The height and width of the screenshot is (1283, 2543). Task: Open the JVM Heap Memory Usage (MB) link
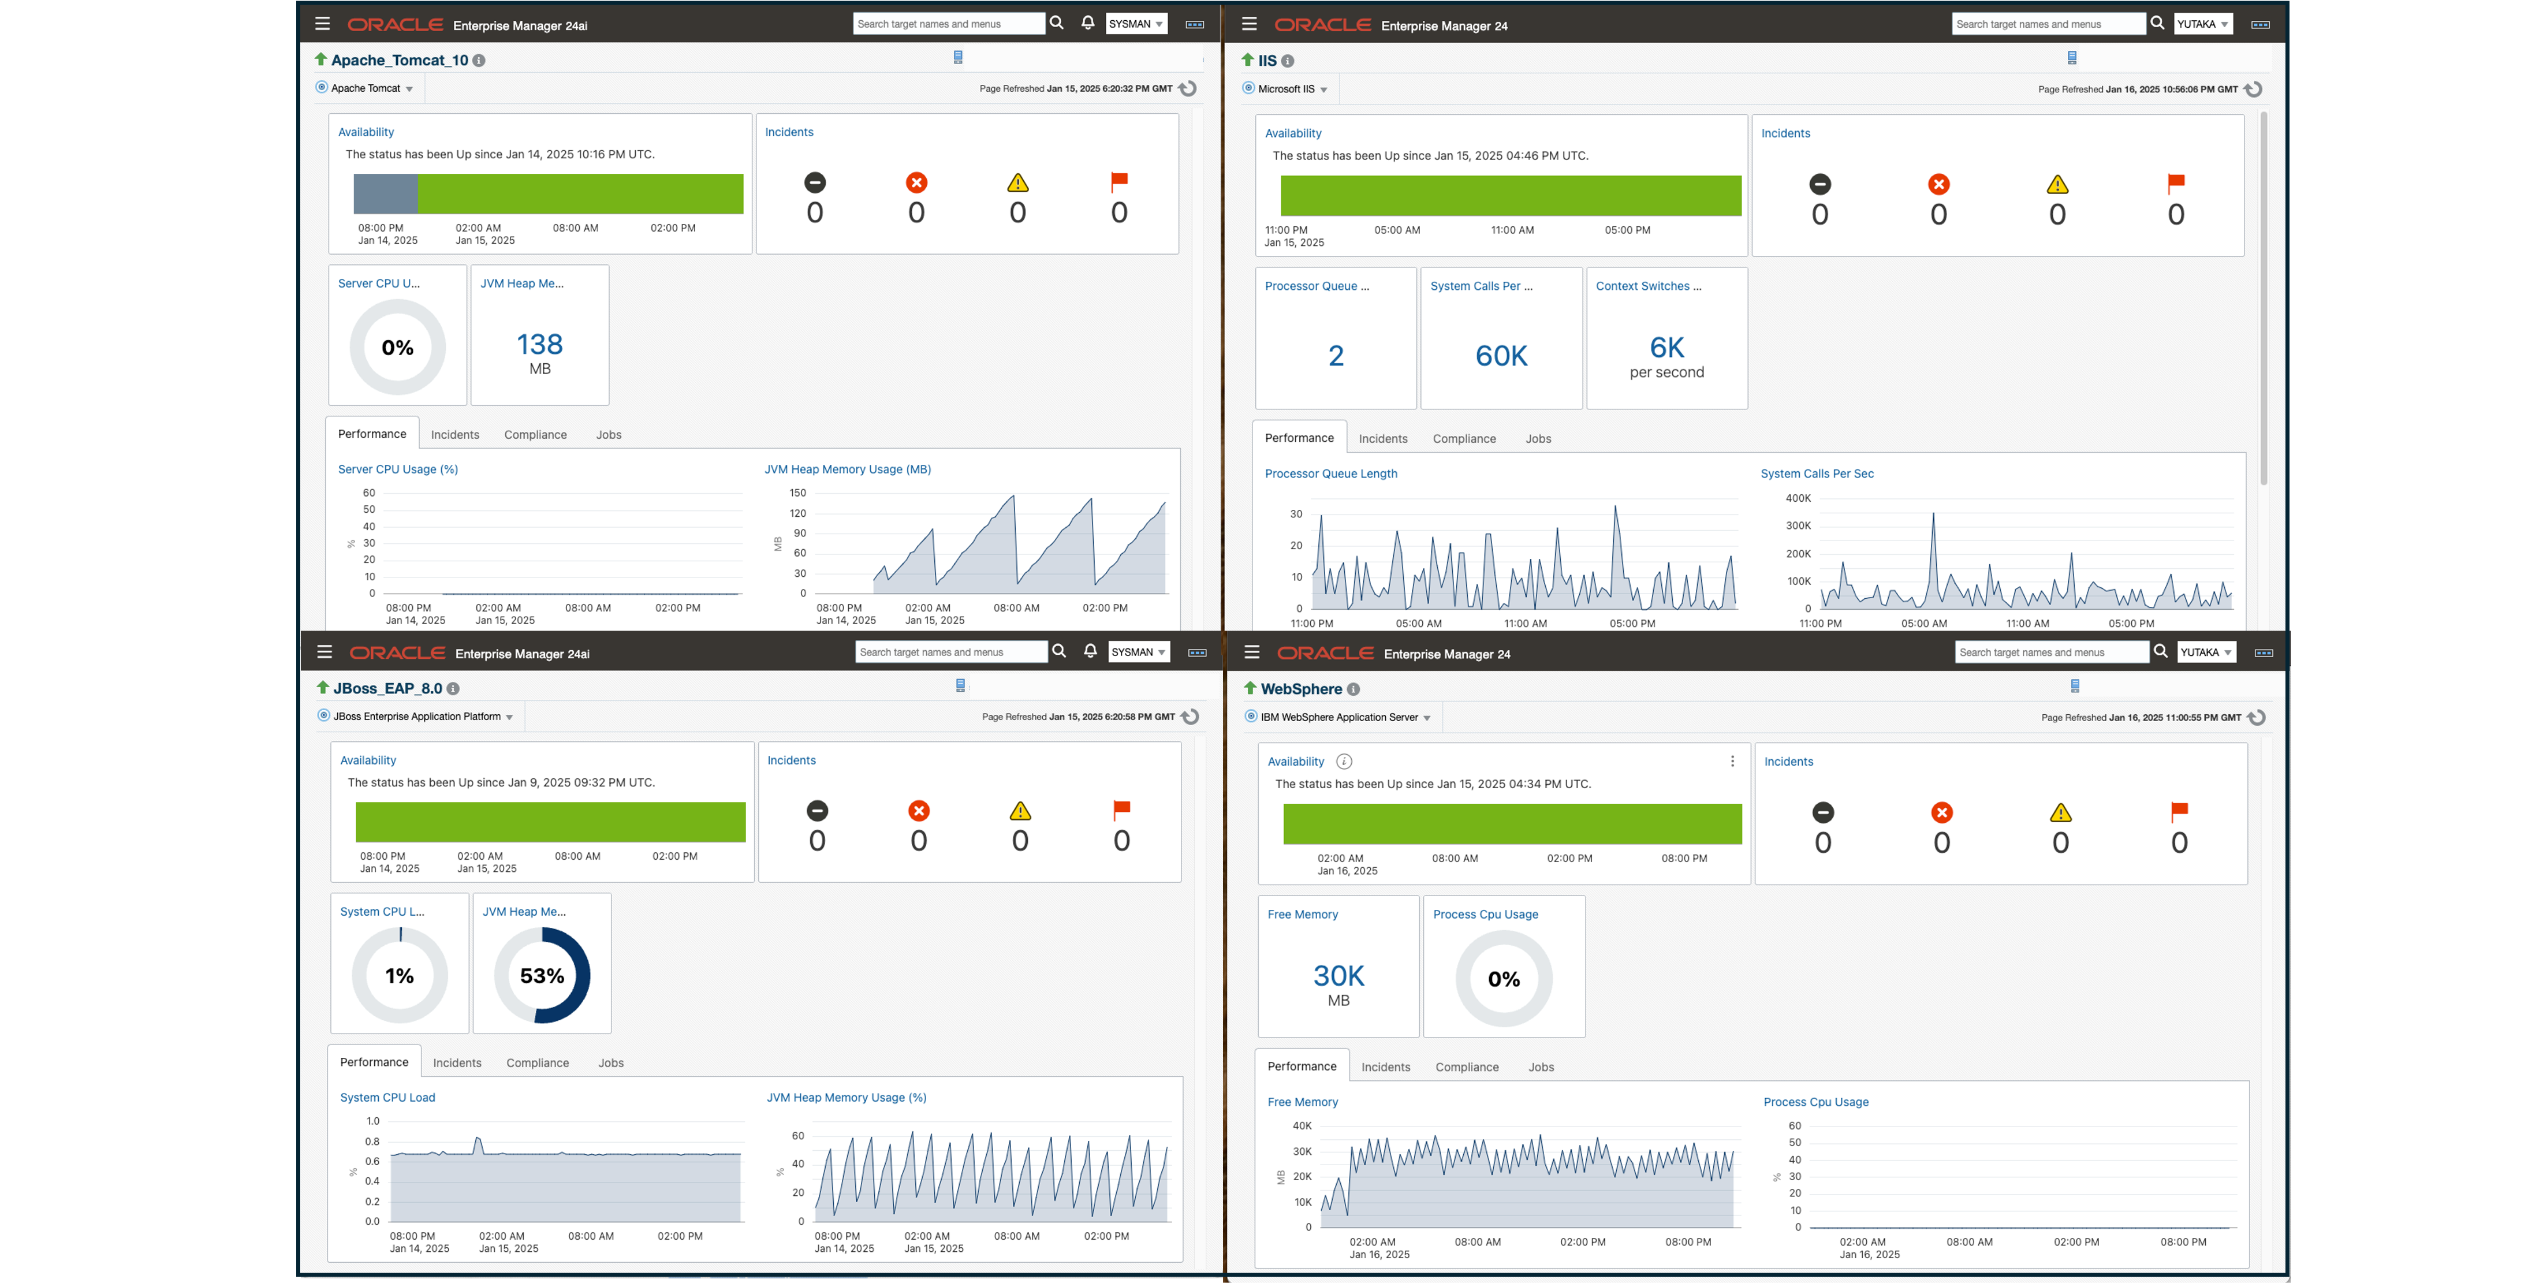tap(847, 469)
